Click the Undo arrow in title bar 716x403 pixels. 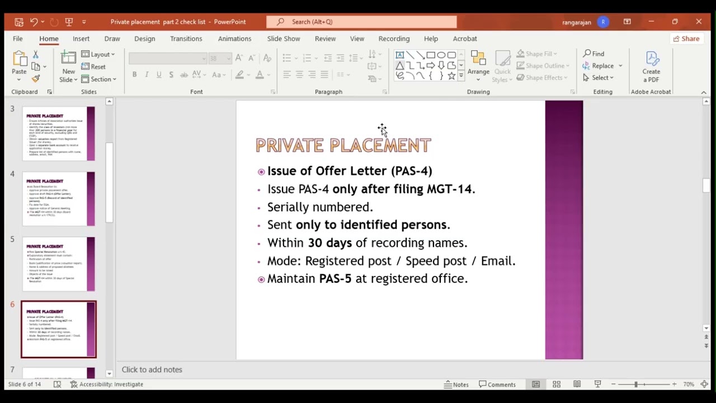pyautogui.click(x=34, y=22)
